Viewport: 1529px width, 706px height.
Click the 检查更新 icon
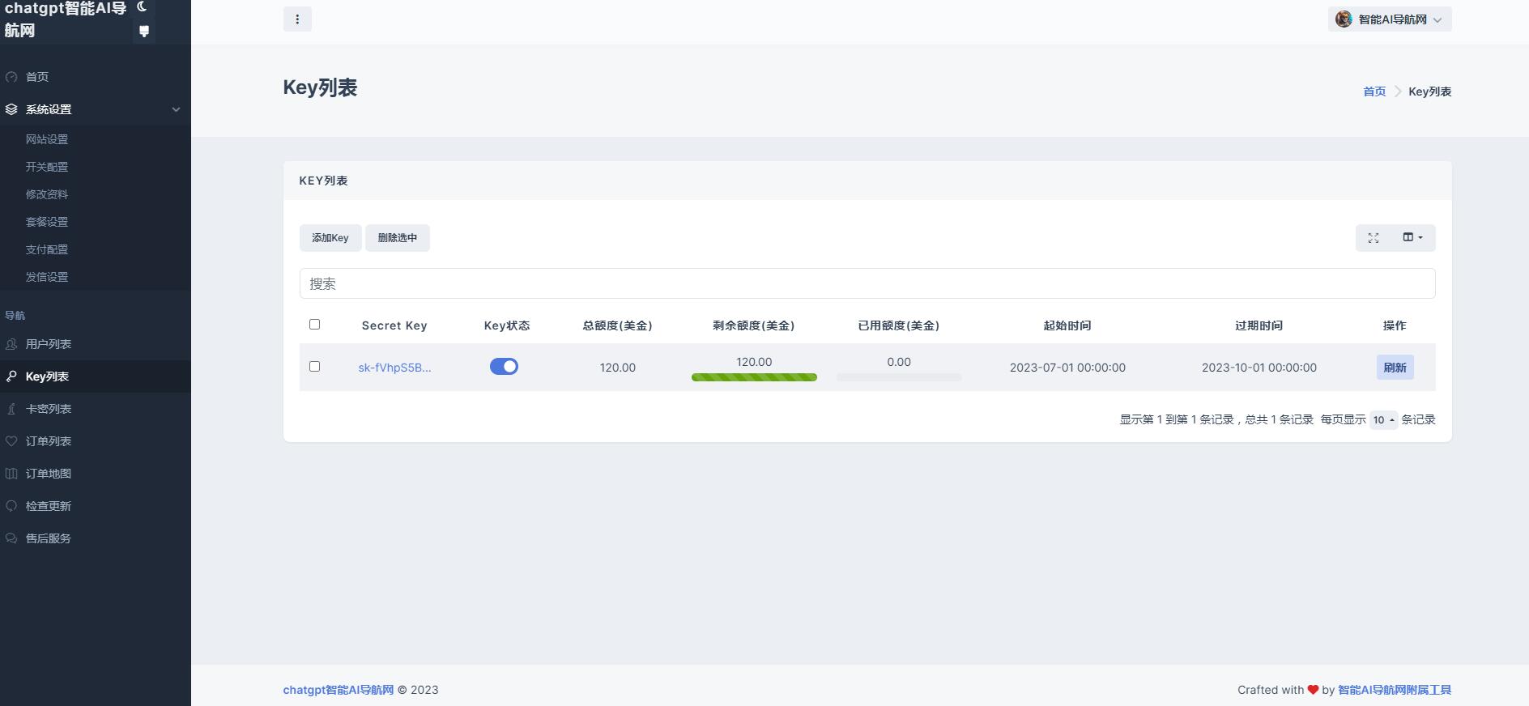[11, 506]
